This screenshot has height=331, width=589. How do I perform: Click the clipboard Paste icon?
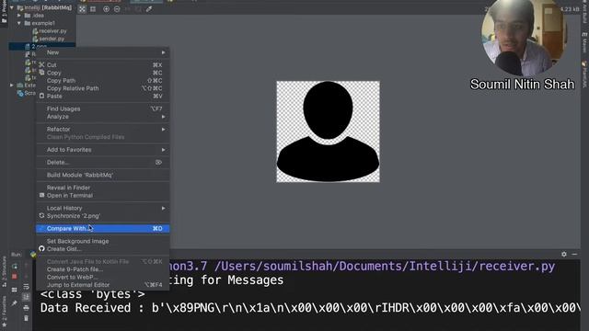point(41,96)
